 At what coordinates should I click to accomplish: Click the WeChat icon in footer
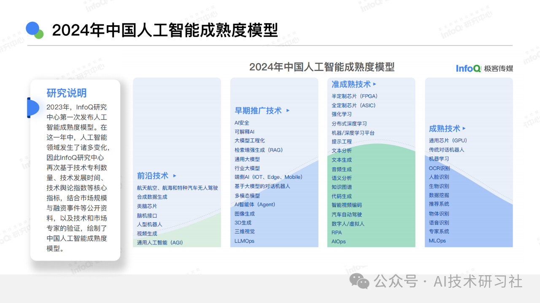(x=360, y=281)
